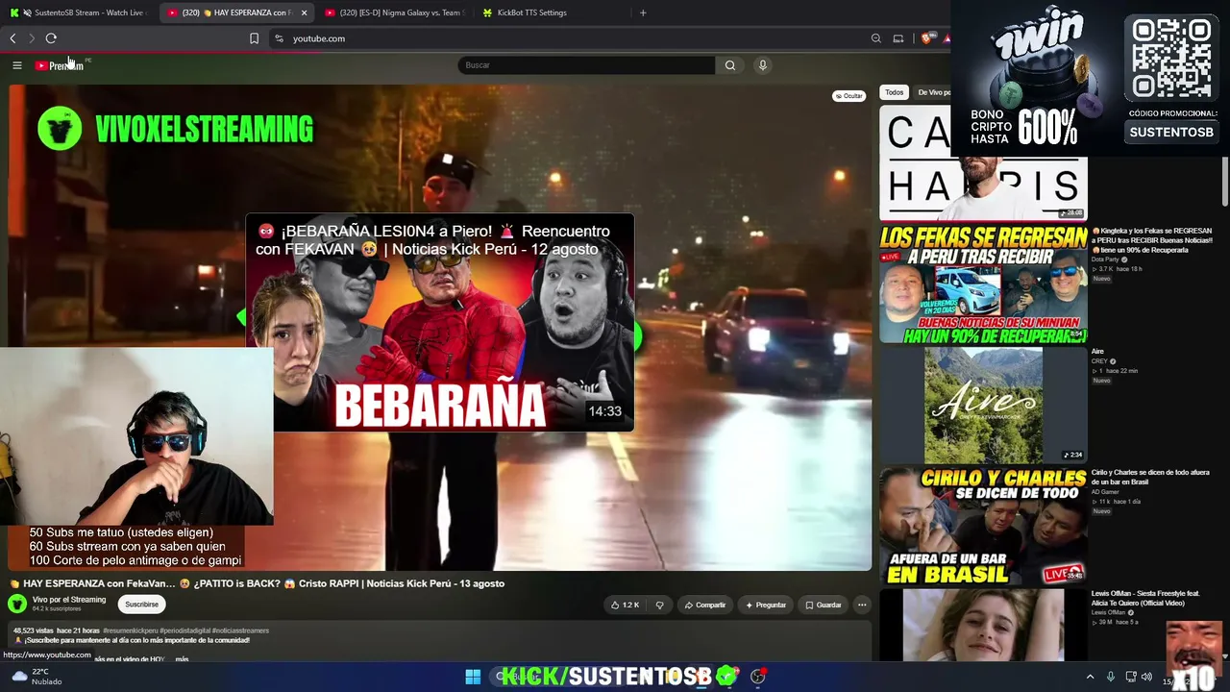Open the Windows Start menu
This screenshot has width=1230, height=692.
(x=473, y=677)
